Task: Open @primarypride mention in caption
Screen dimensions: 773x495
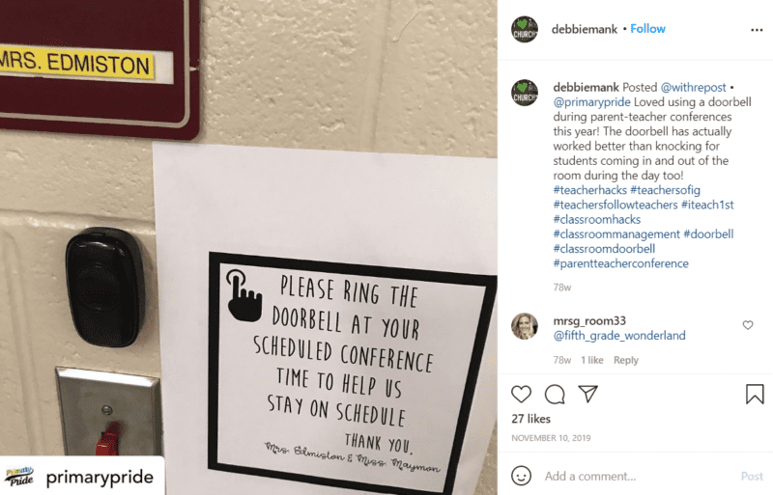Action: (591, 102)
